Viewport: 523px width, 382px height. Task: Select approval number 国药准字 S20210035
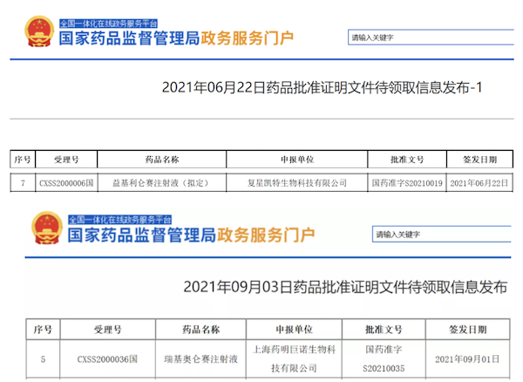[x=384, y=359]
